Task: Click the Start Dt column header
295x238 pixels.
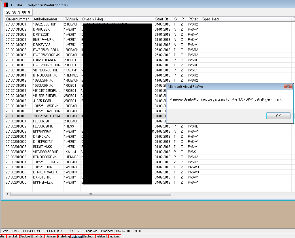Action: 162,19
